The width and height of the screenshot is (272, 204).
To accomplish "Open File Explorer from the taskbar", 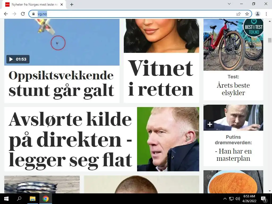I will [32, 199].
